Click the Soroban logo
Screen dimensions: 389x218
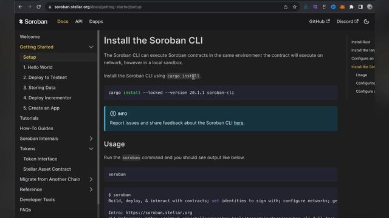click(33, 22)
